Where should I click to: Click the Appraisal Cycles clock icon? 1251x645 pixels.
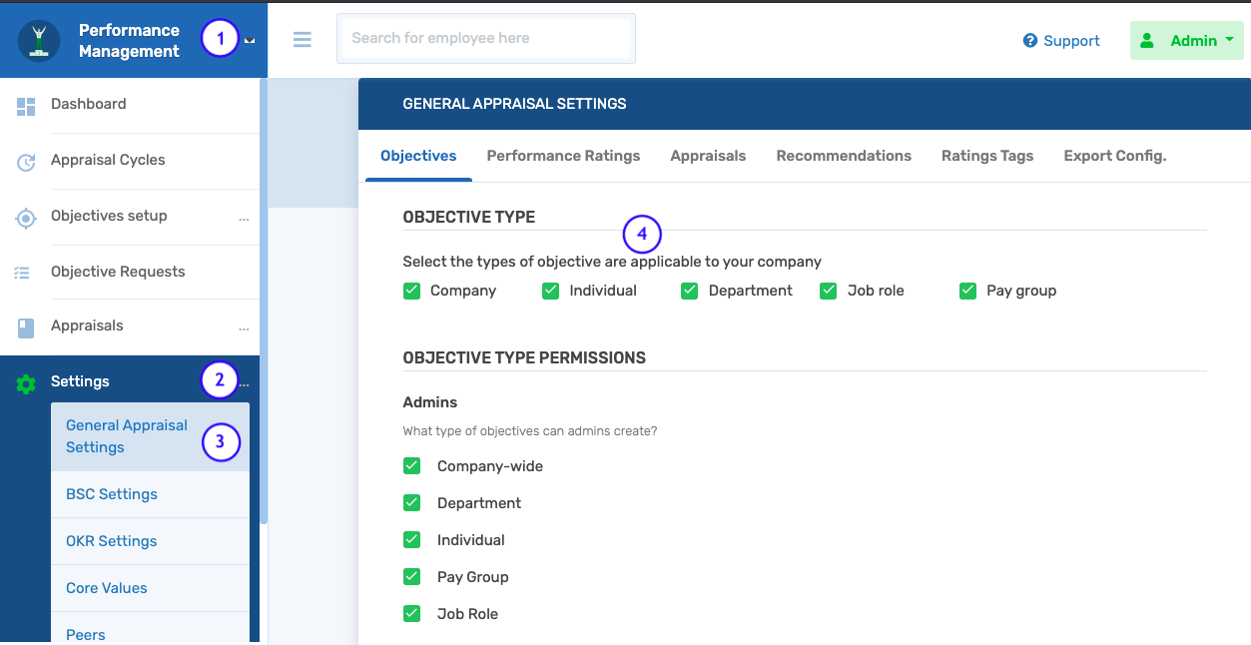(x=25, y=160)
